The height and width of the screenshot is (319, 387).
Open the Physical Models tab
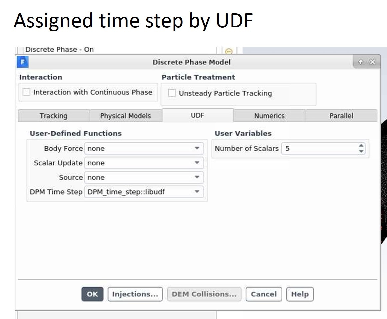125,116
